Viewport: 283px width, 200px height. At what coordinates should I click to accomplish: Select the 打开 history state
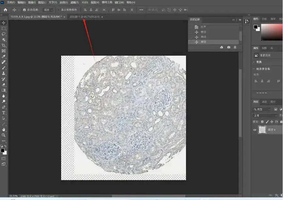203,27
